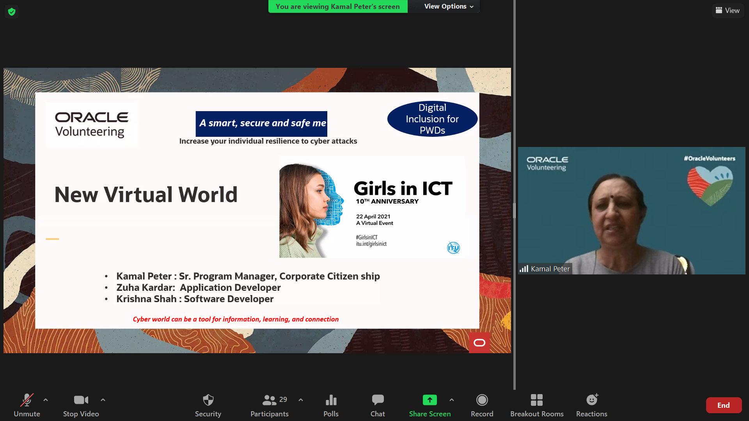Unmute the microphone
Viewport: 749px width, 421px height.
[27, 405]
